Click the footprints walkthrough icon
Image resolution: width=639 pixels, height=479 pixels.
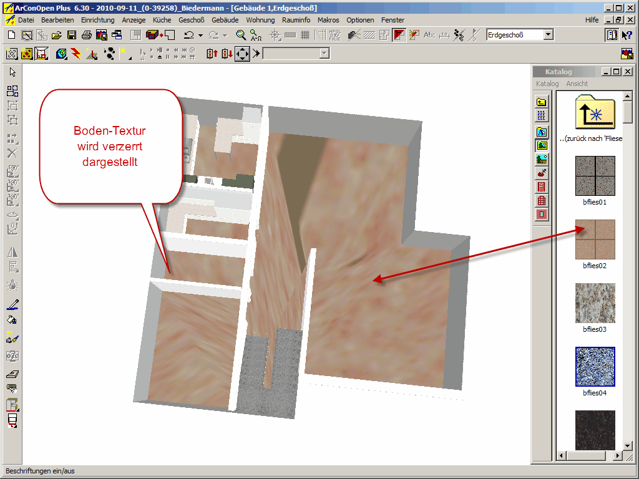(109, 54)
